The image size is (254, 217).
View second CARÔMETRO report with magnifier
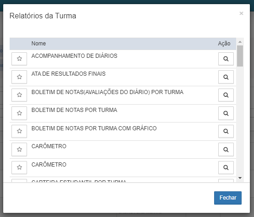[226, 167]
